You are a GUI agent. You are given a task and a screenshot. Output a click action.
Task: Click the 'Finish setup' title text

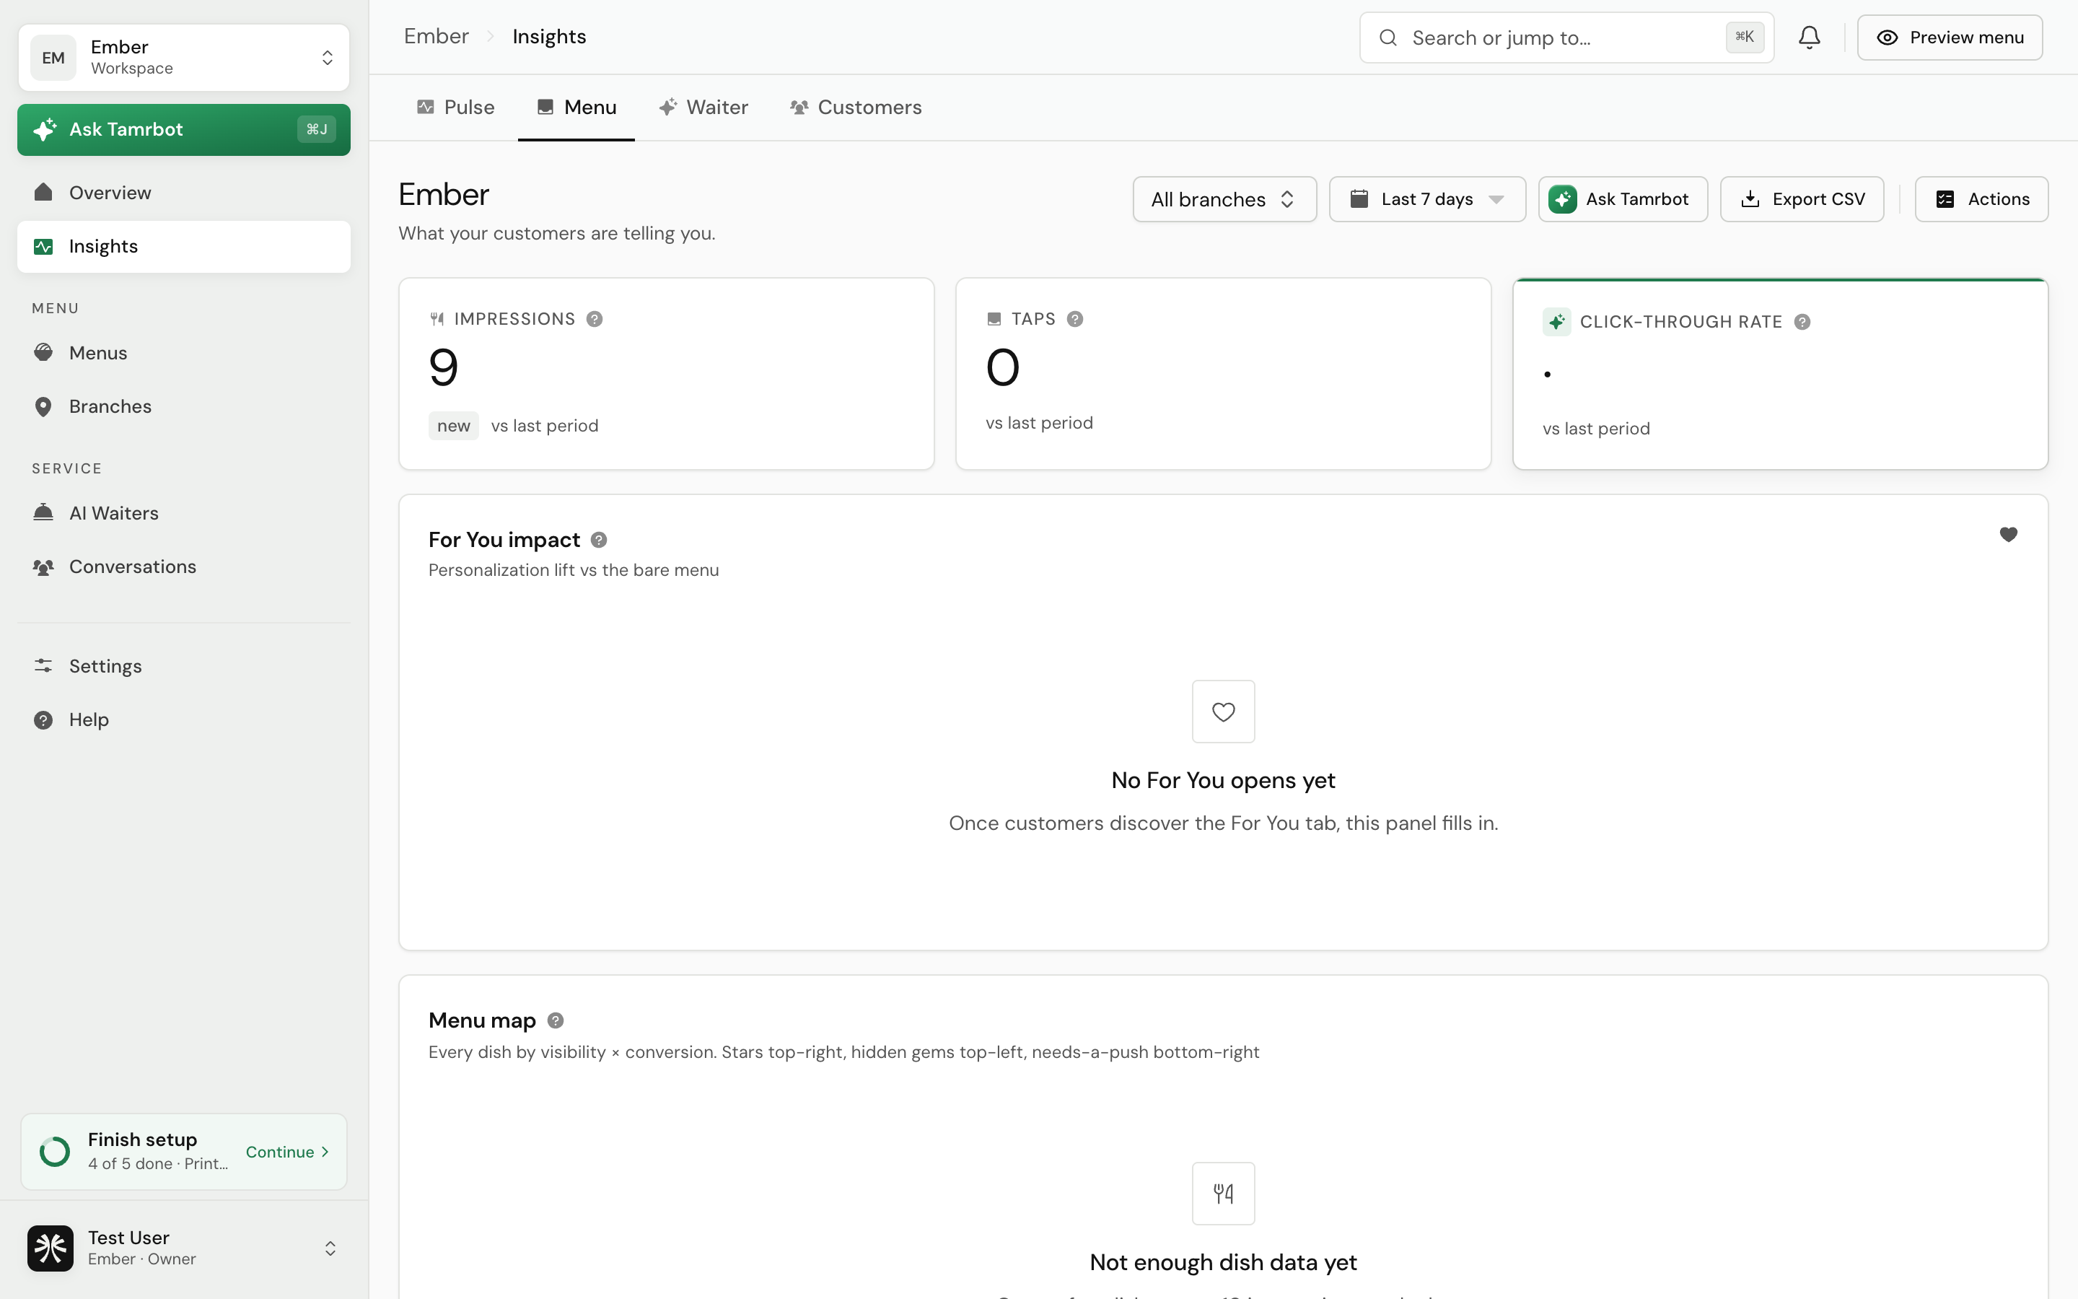[x=143, y=1140]
